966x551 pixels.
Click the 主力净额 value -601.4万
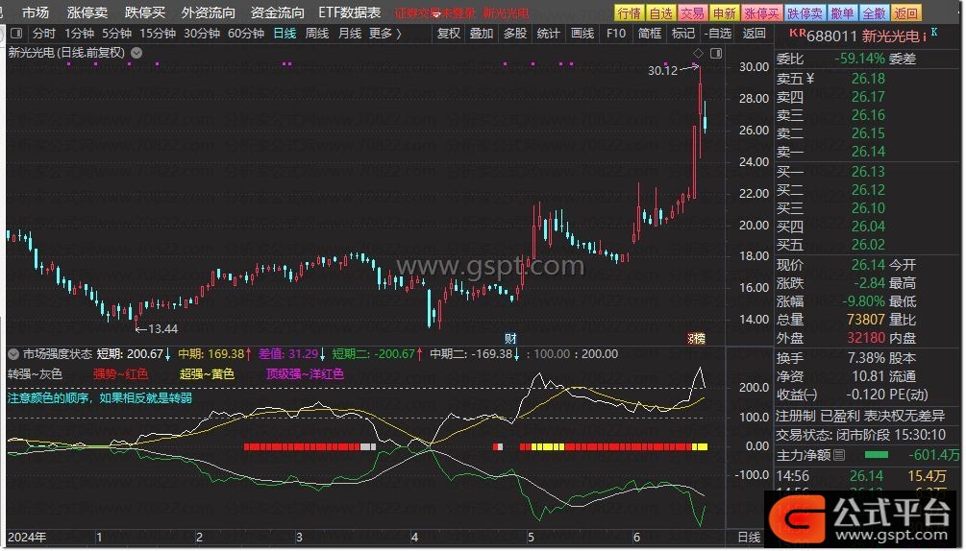click(934, 456)
